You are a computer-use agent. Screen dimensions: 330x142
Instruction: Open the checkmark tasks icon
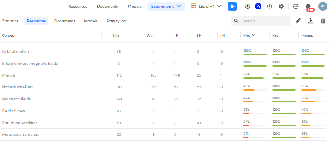(296, 7)
